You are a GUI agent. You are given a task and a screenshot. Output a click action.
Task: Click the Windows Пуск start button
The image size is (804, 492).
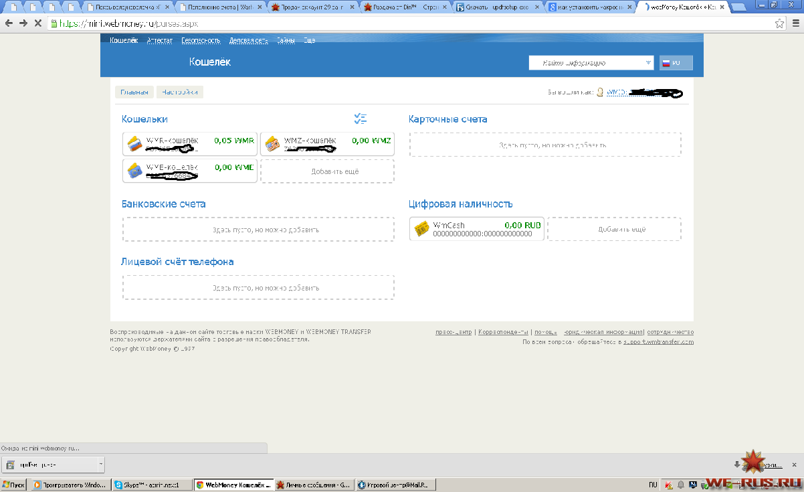(13, 485)
